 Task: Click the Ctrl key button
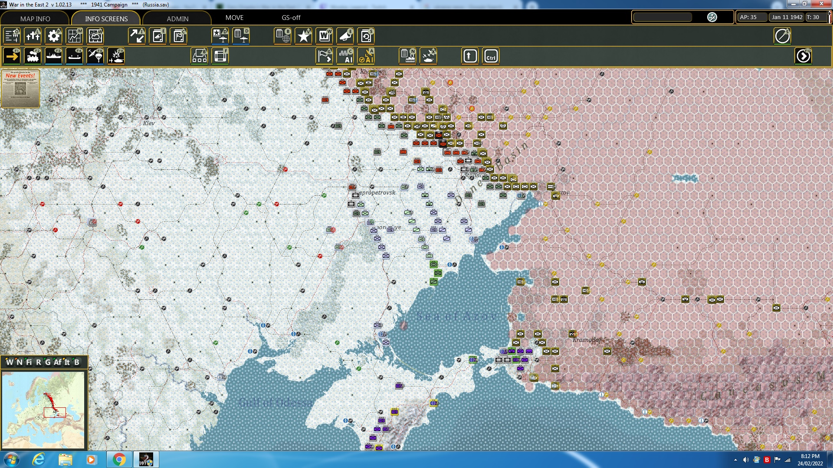(491, 56)
